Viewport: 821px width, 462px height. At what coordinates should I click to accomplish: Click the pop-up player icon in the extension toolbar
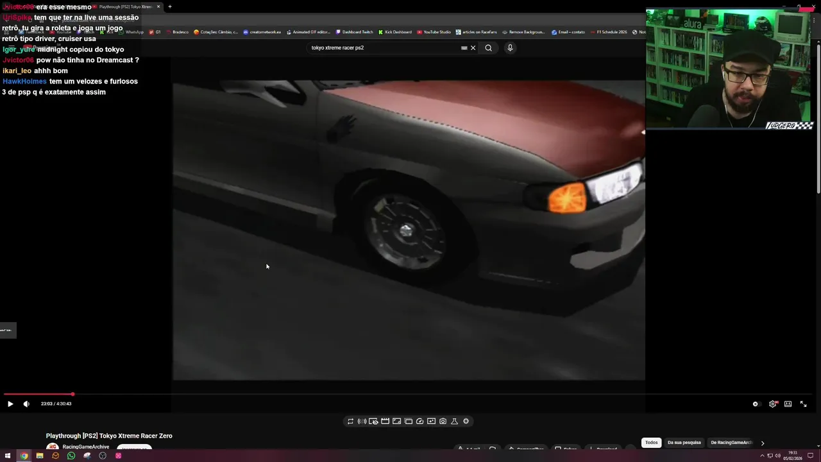[408, 422]
